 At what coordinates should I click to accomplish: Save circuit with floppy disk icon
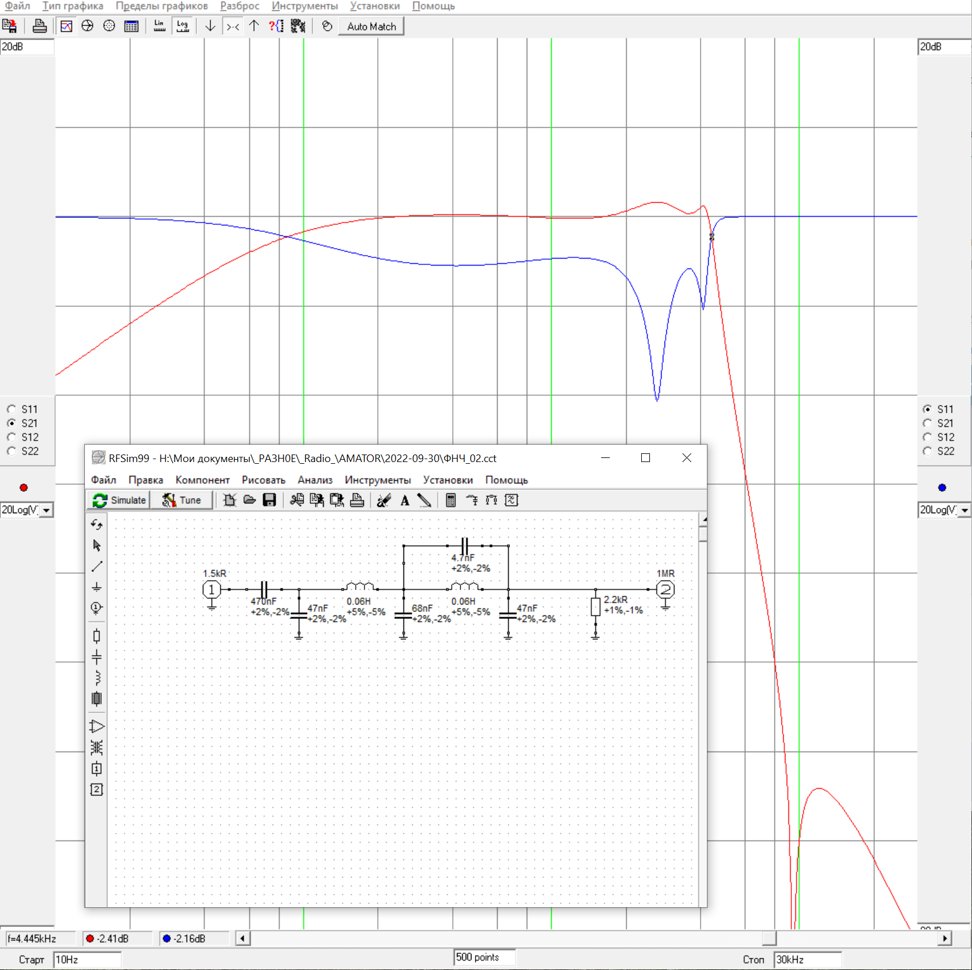(269, 500)
